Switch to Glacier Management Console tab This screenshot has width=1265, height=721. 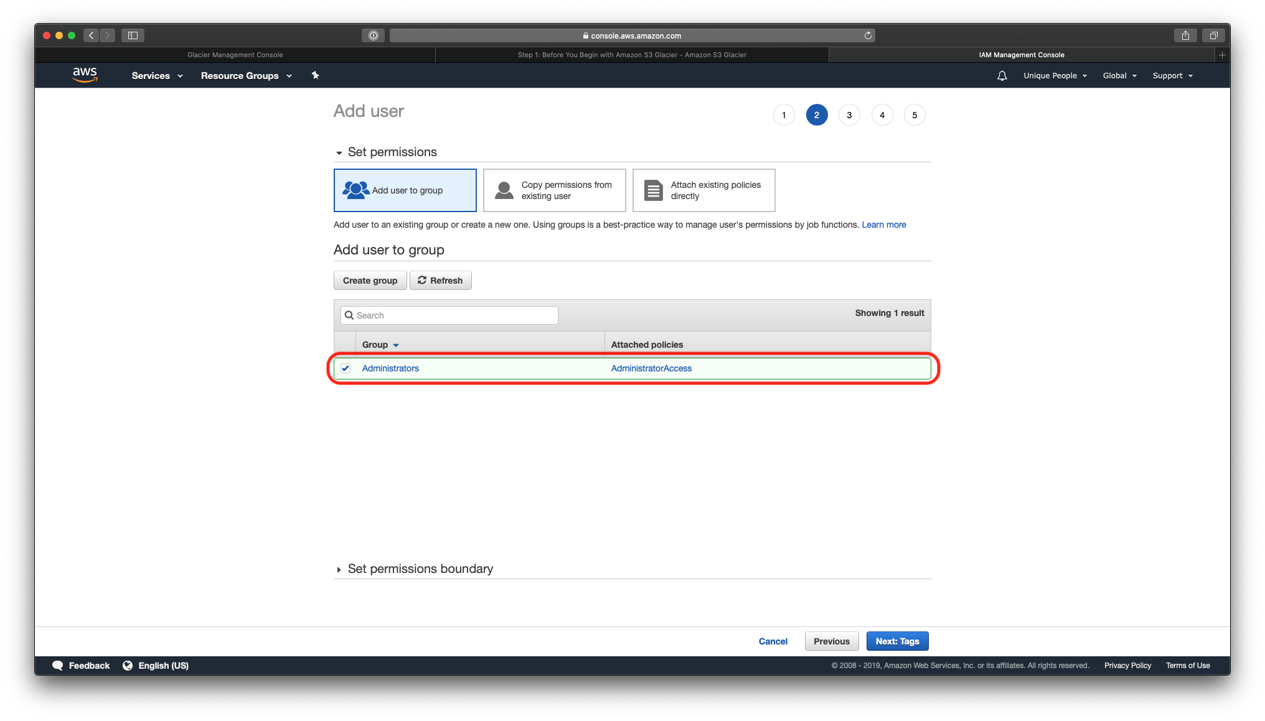235,55
